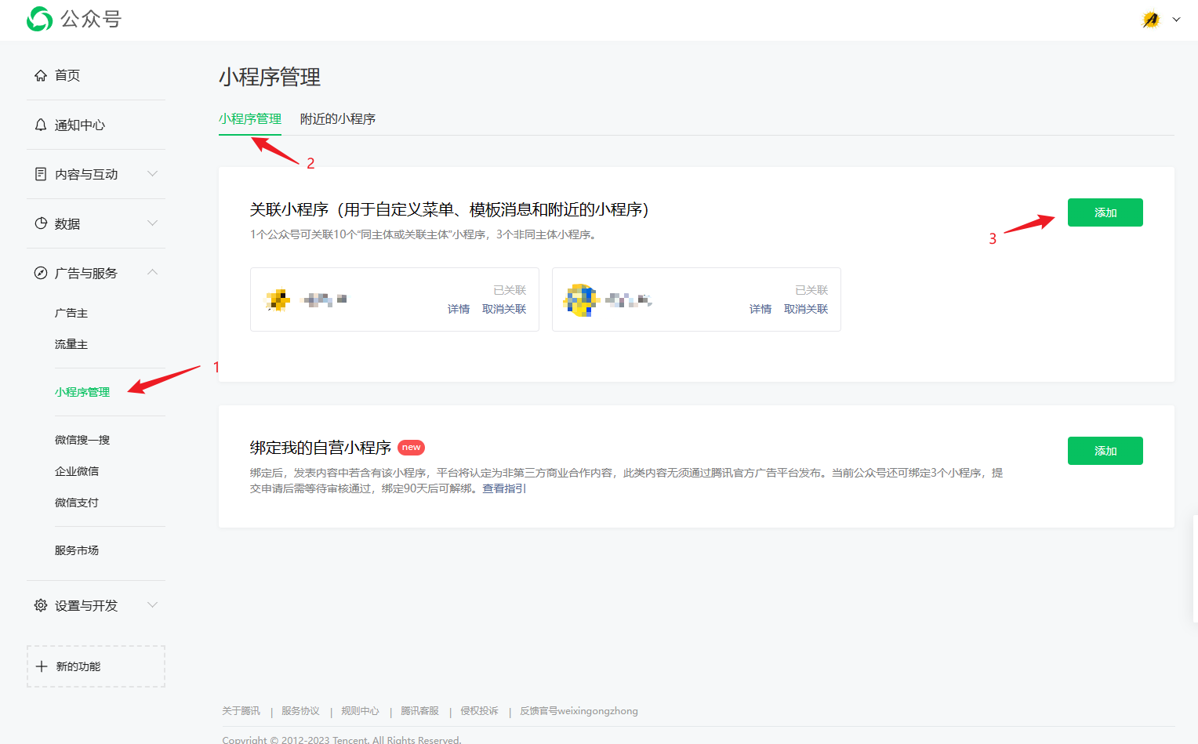Click the 新的功能 button
This screenshot has height=744, width=1198.
coord(96,666)
